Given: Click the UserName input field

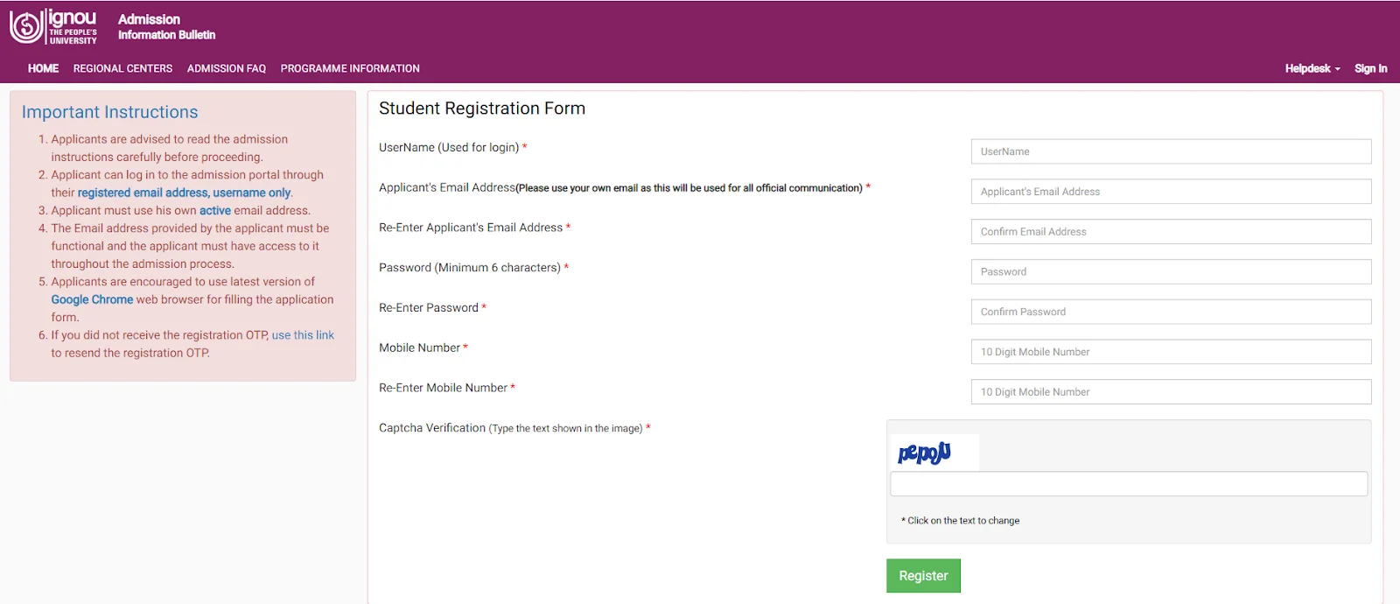Looking at the screenshot, I should 1170,151.
